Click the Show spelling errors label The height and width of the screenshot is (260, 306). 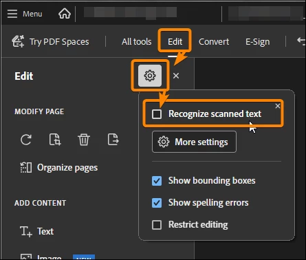click(x=208, y=203)
